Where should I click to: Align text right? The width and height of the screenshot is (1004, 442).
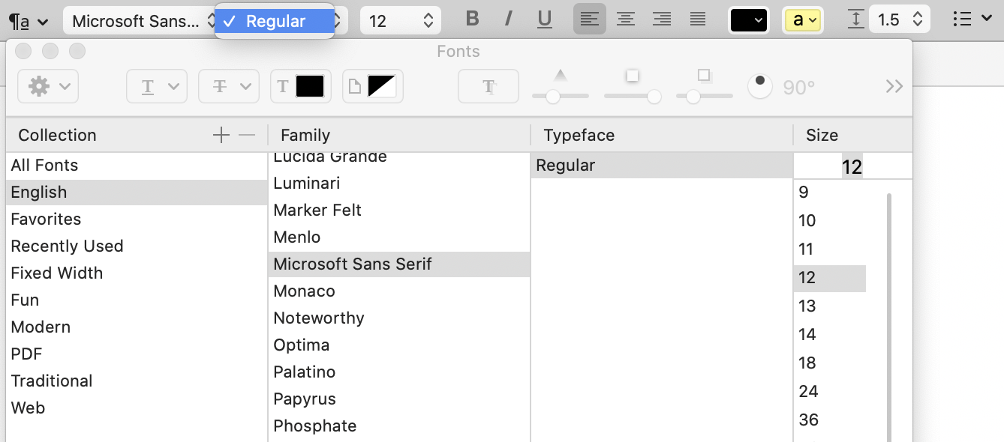click(661, 19)
